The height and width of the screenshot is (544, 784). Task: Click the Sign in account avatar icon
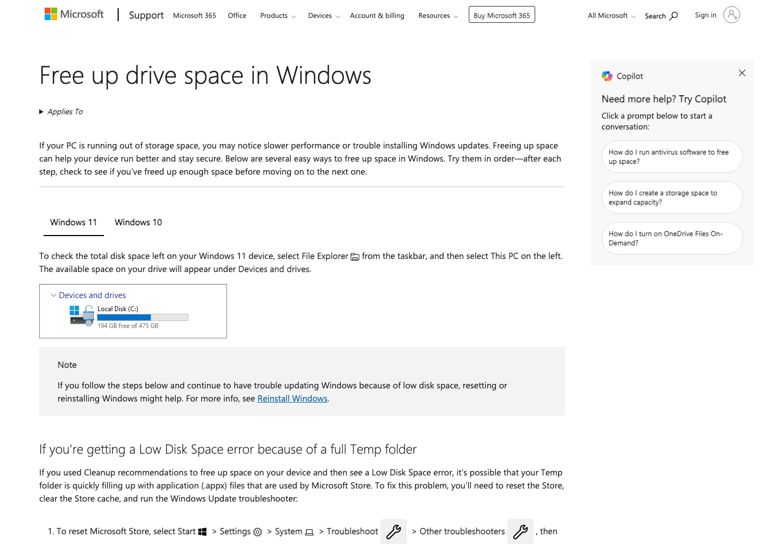point(732,15)
